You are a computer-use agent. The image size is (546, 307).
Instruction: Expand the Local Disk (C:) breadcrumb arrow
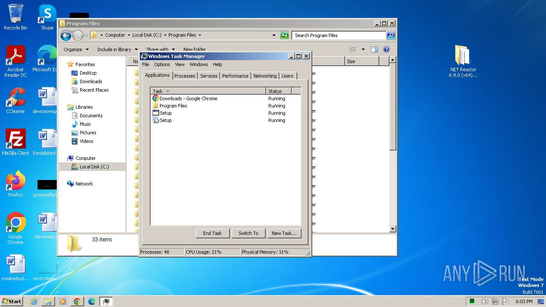click(x=165, y=35)
